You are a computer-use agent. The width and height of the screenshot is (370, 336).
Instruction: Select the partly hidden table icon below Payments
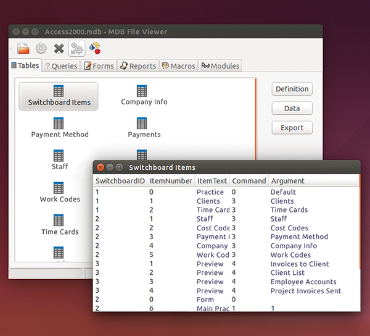click(x=142, y=154)
